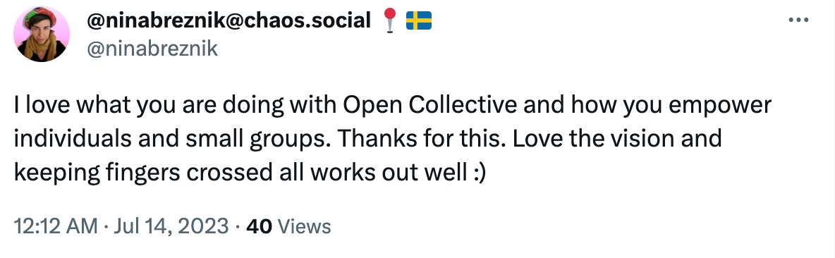Click the Swedish flag emoji icon

click(419, 21)
